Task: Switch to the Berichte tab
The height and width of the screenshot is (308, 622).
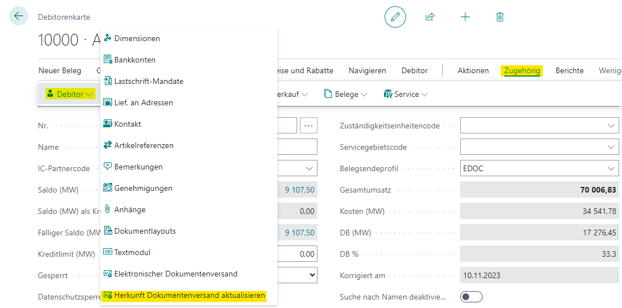Action: click(x=570, y=70)
